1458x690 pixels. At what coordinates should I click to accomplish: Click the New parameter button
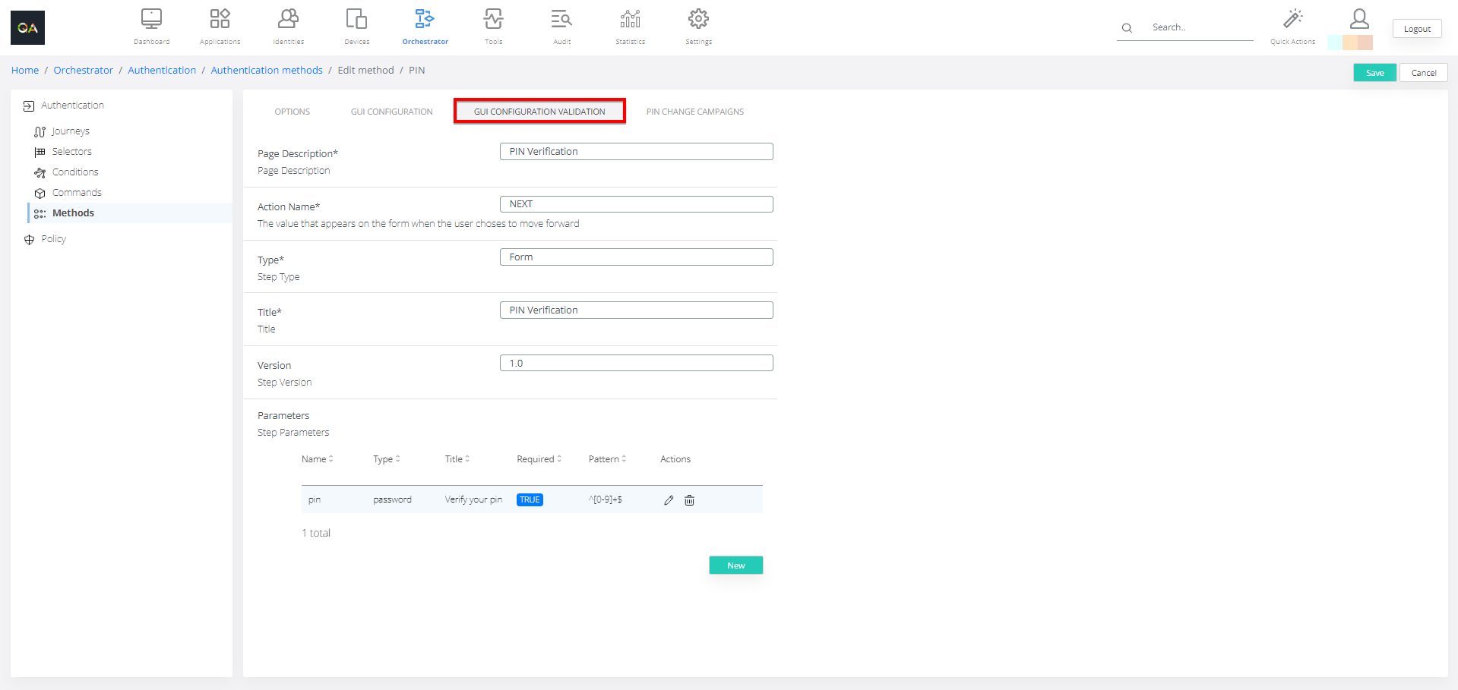click(x=735, y=565)
